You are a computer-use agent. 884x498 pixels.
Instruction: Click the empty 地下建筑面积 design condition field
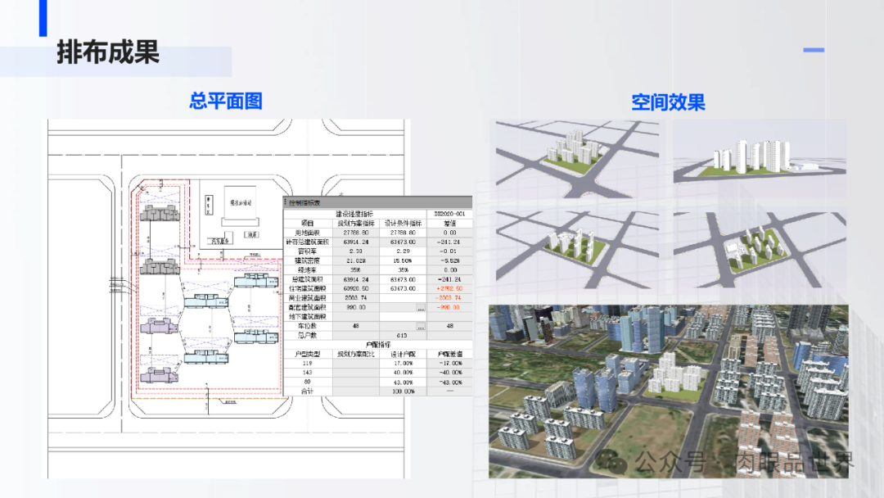(403, 317)
